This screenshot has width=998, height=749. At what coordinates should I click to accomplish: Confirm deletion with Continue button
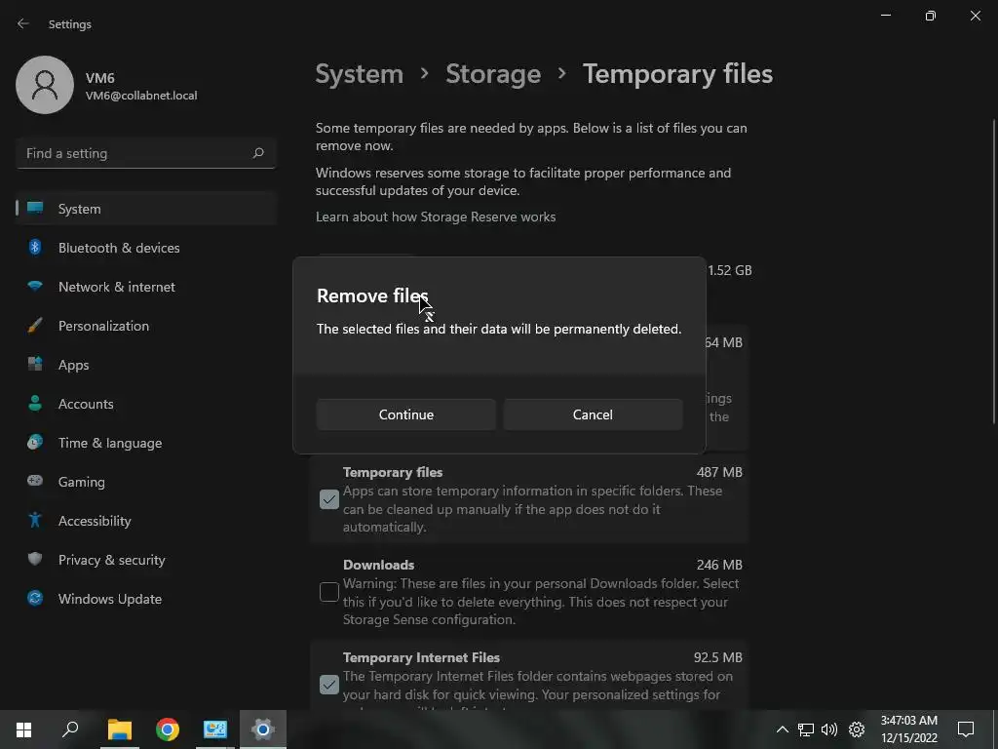click(x=406, y=414)
